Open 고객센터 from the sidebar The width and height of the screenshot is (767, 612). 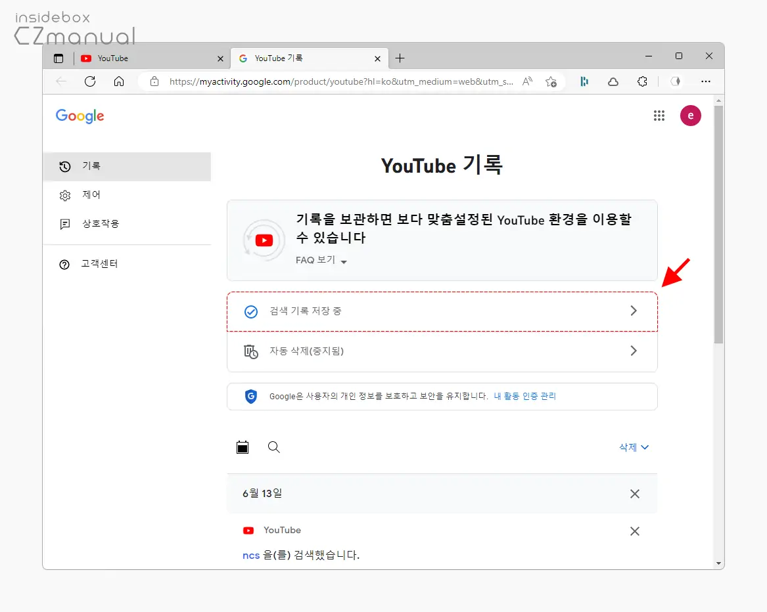99,264
